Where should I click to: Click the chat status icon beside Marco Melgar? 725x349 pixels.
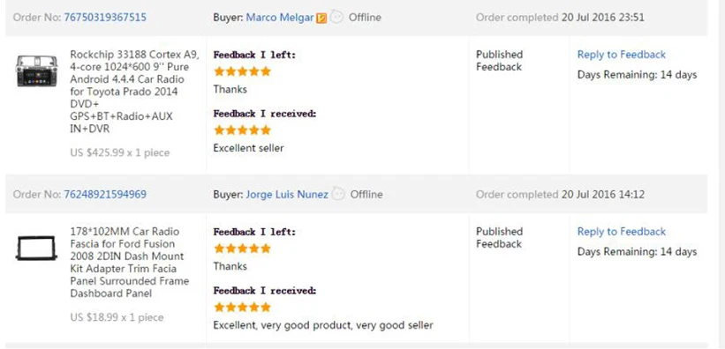click(x=336, y=17)
